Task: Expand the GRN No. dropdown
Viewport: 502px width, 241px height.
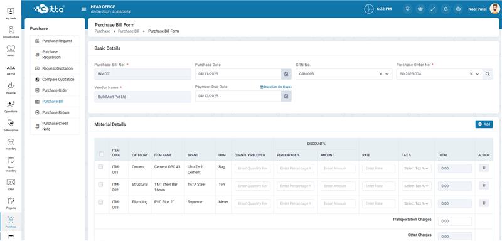Action: pyautogui.click(x=387, y=74)
